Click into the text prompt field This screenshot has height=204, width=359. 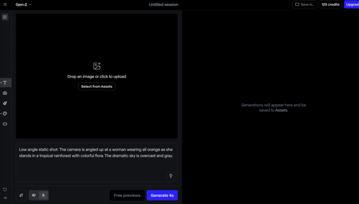(x=96, y=162)
